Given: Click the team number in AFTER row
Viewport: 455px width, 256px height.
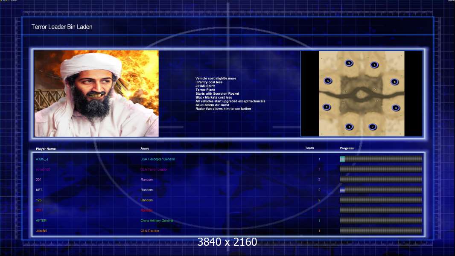Looking at the screenshot, I should [x=319, y=221].
